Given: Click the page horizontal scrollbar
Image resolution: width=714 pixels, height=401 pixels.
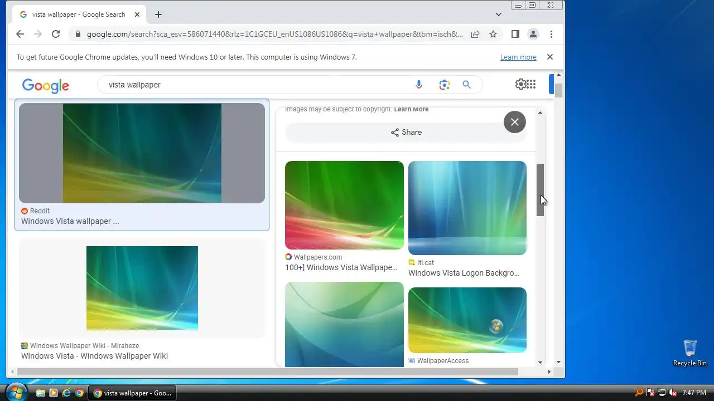Looking at the screenshot, I should click(268, 371).
